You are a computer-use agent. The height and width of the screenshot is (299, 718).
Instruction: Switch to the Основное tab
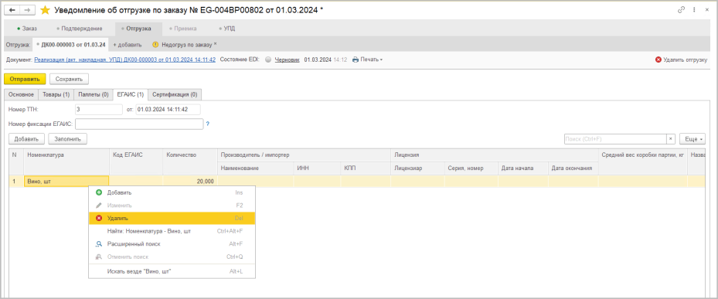[21, 95]
